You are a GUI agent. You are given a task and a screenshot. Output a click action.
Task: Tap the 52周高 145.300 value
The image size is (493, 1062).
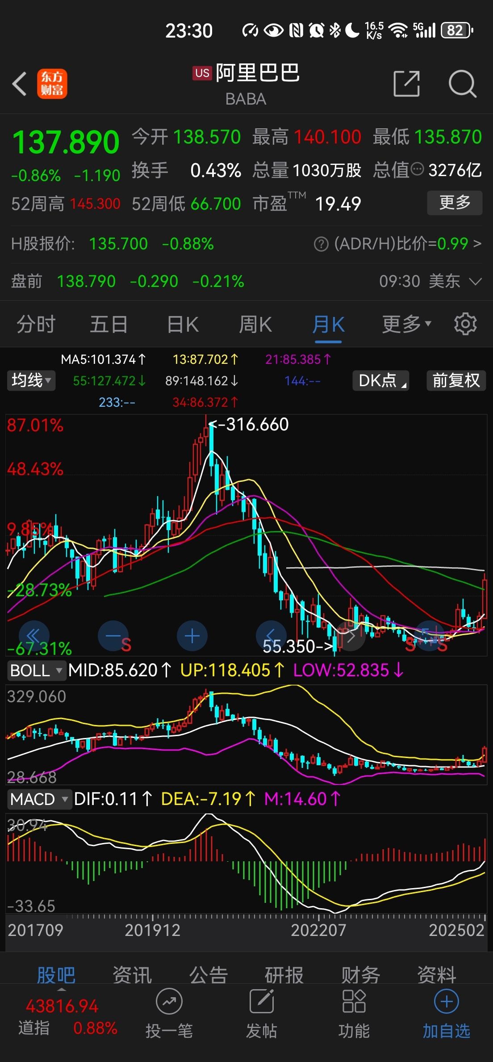pos(95,204)
